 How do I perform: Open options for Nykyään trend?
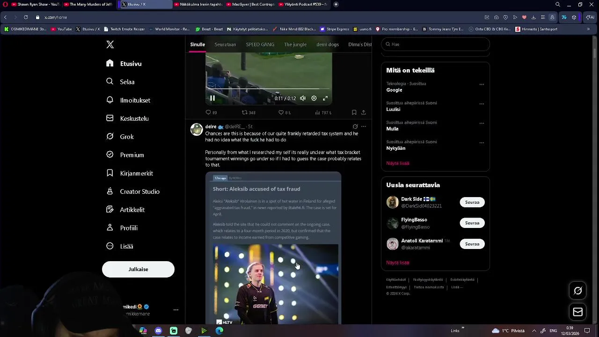482,143
